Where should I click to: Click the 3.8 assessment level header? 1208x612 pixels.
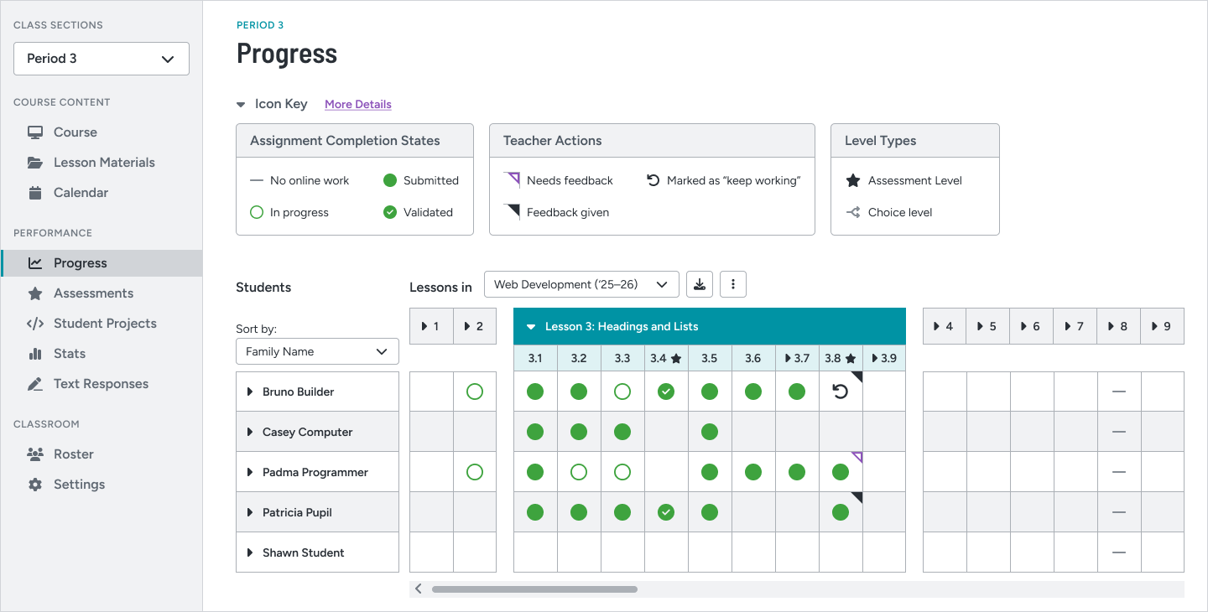click(x=841, y=358)
